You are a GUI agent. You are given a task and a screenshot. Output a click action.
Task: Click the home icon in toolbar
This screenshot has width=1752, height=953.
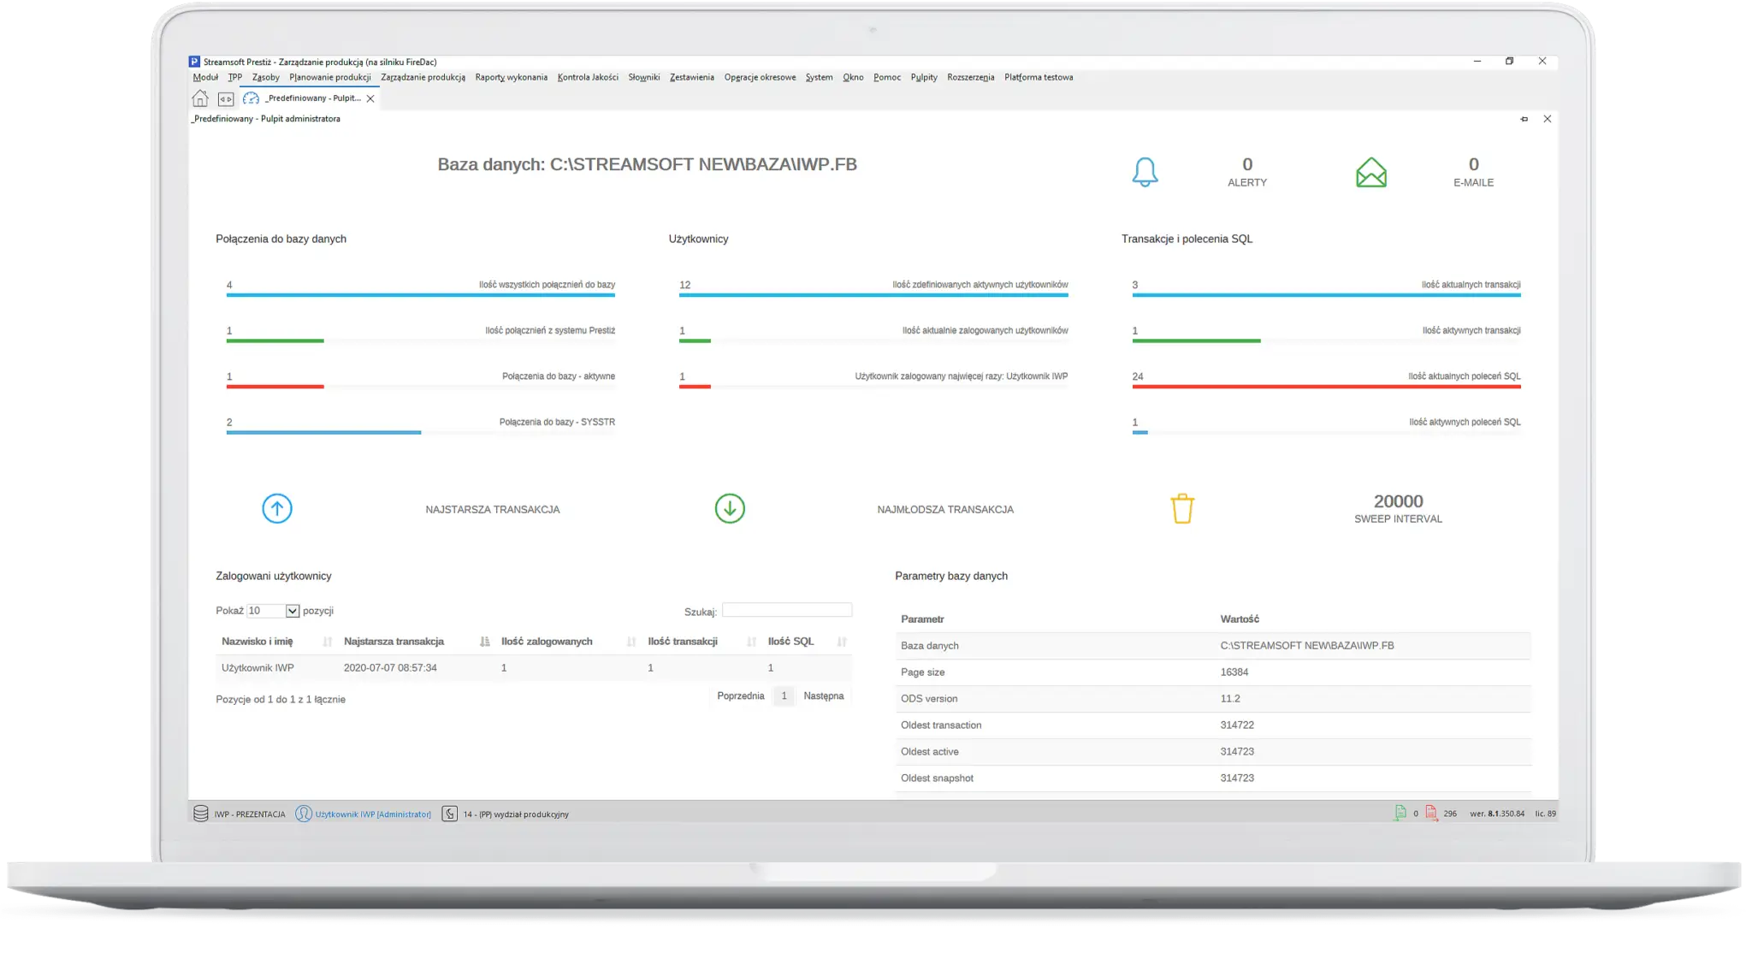pyautogui.click(x=200, y=98)
